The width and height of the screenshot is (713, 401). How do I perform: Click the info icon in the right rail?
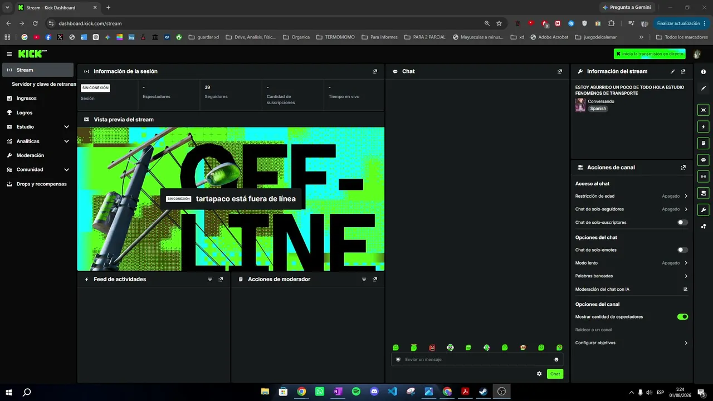click(704, 72)
